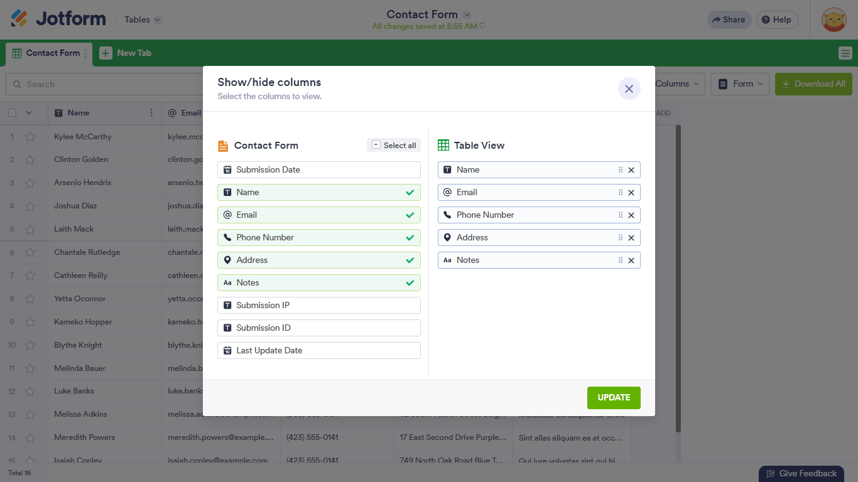Close the Show/hide columns dialog
Image resolution: width=858 pixels, height=482 pixels.
coord(629,89)
